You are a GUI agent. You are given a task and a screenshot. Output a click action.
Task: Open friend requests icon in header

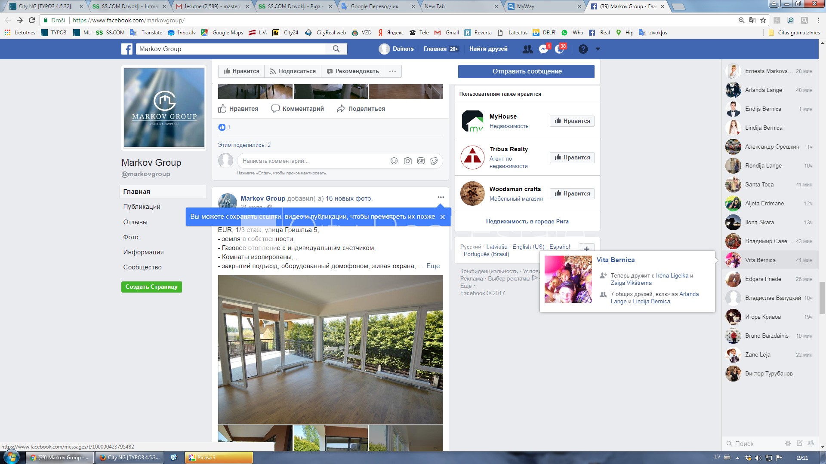pos(527,49)
